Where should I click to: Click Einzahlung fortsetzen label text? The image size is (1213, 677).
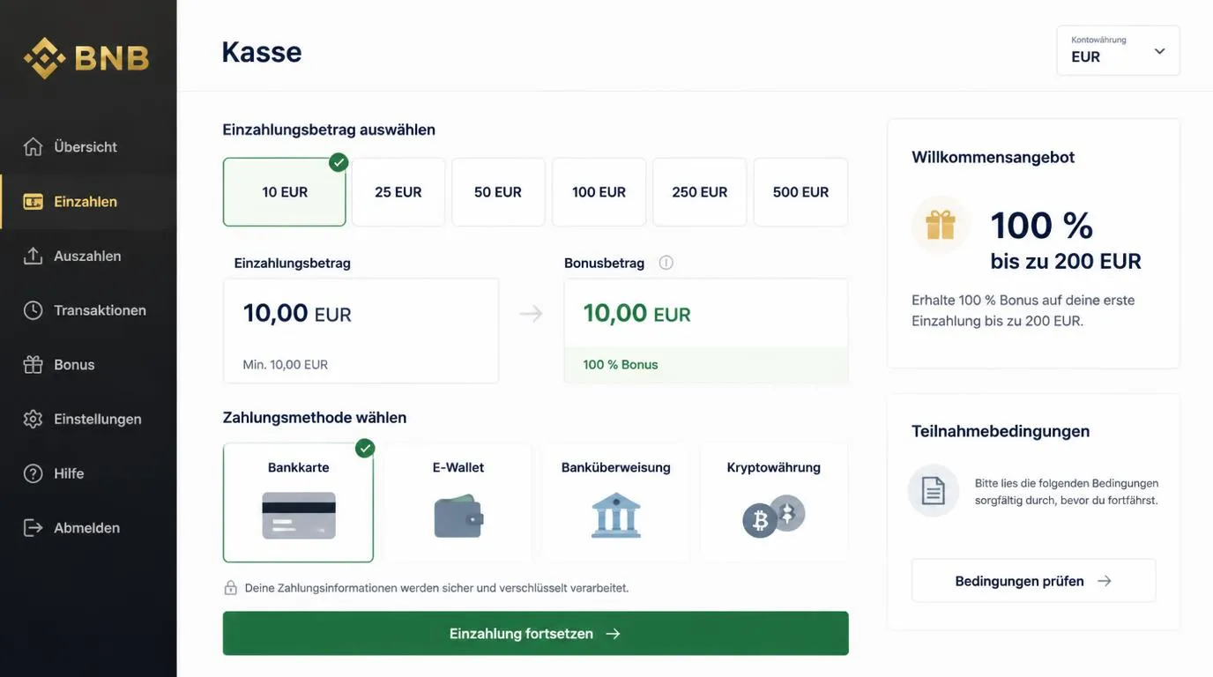click(x=521, y=634)
